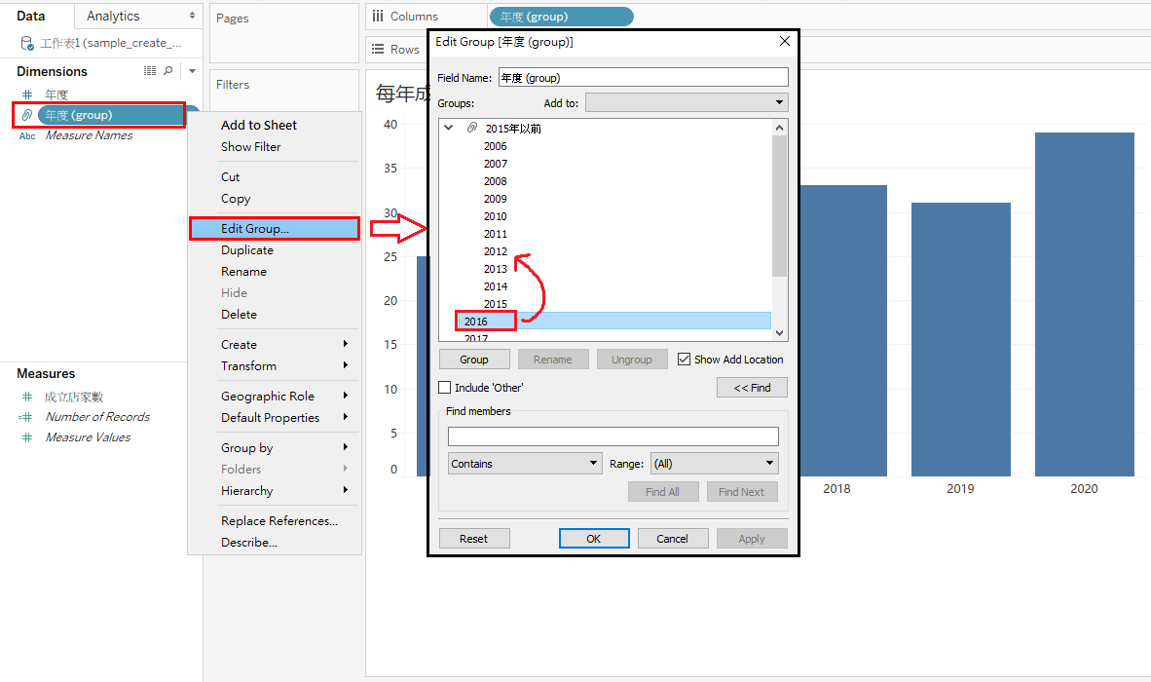Click the # icon beside 成立店家數 measure
This screenshot has height=682, width=1151.
pyautogui.click(x=27, y=396)
